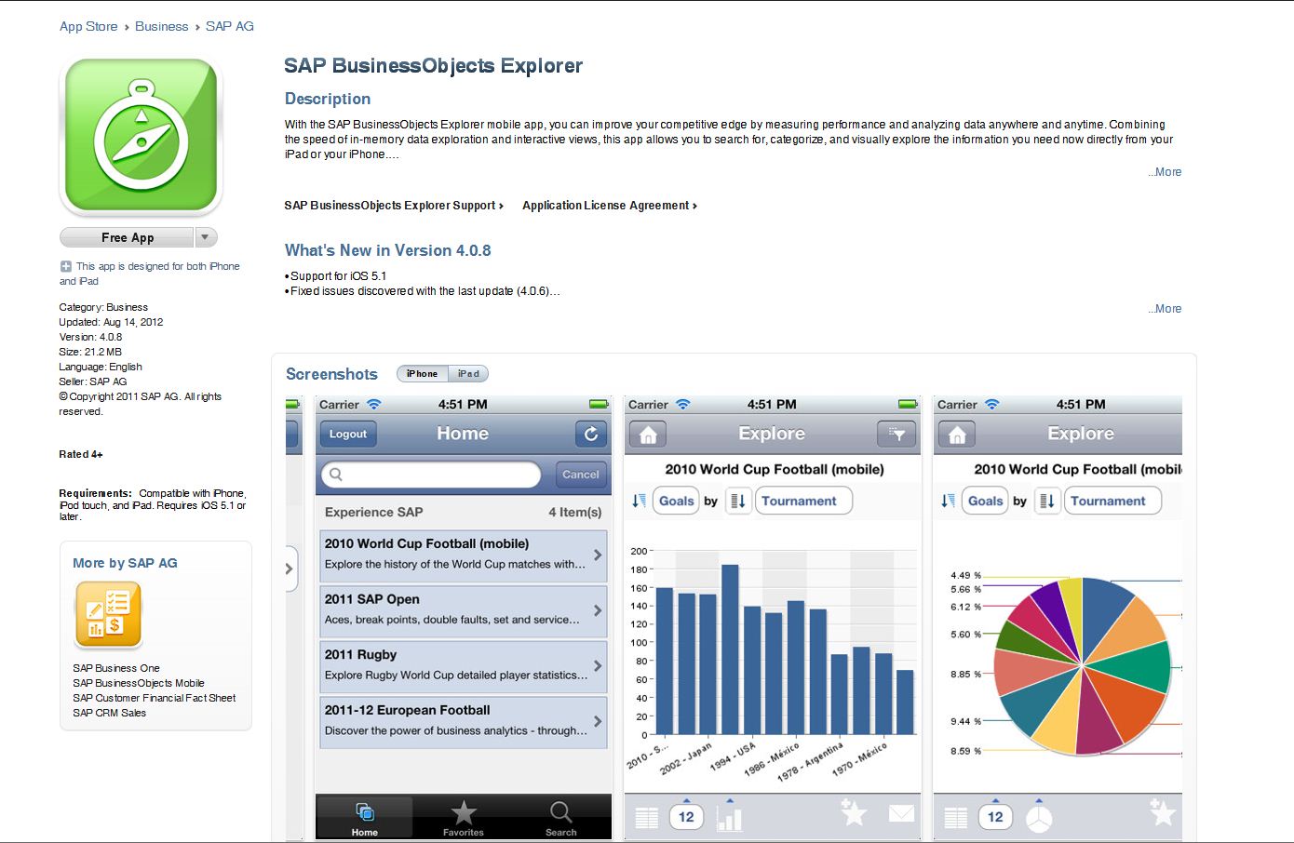Tap the refresh icon in the Home screenshot
The image size is (1294, 843).
(590, 434)
